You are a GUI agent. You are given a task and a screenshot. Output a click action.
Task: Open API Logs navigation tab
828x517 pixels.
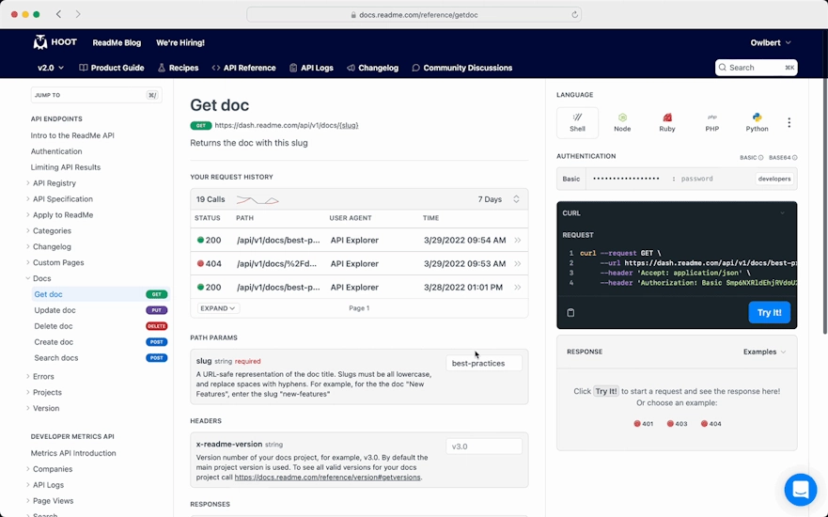coord(311,68)
